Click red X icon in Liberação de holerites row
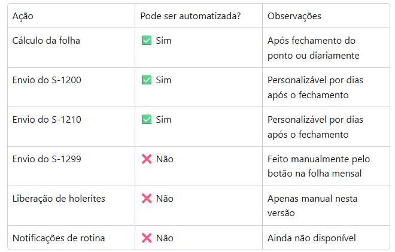This screenshot has height=252, width=395. click(147, 199)
